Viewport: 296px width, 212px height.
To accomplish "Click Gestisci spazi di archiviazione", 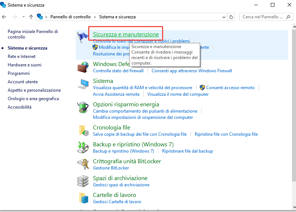I will pos(121,185).
